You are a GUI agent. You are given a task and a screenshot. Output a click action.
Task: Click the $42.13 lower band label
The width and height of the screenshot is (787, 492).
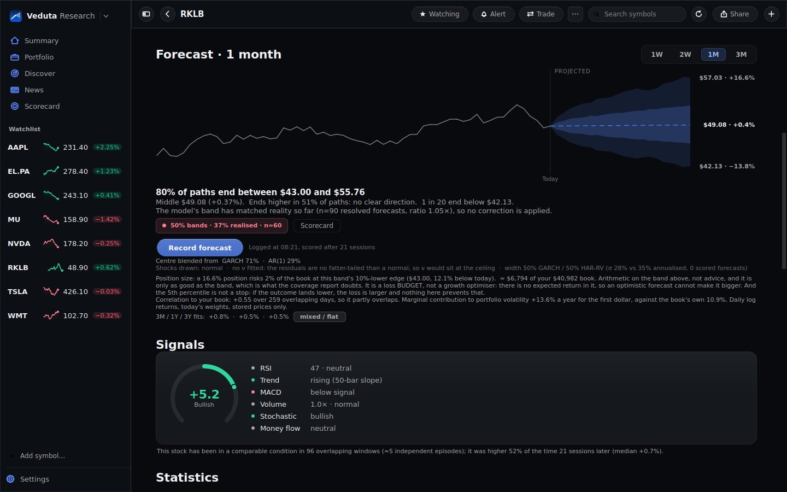pyautogui.click(x=727, y=166)
